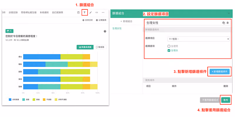Image resolution: width=235 pixels, height=117 pixels.
Task: Click the green 套用 button
Action: (x=226, y=100)
